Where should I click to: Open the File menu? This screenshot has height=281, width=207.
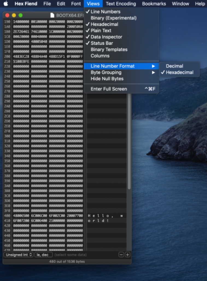click(47, 4)
